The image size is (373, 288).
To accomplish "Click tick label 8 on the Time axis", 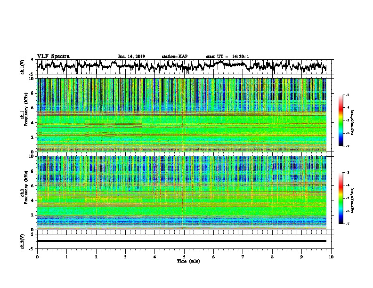I will pos(272,257).
